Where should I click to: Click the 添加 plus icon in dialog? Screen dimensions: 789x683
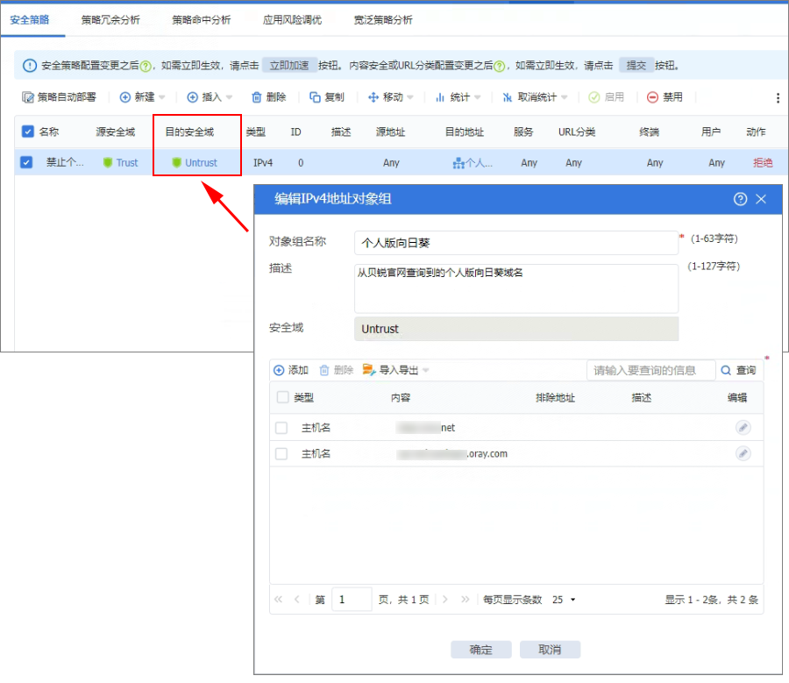click(279, 371)
